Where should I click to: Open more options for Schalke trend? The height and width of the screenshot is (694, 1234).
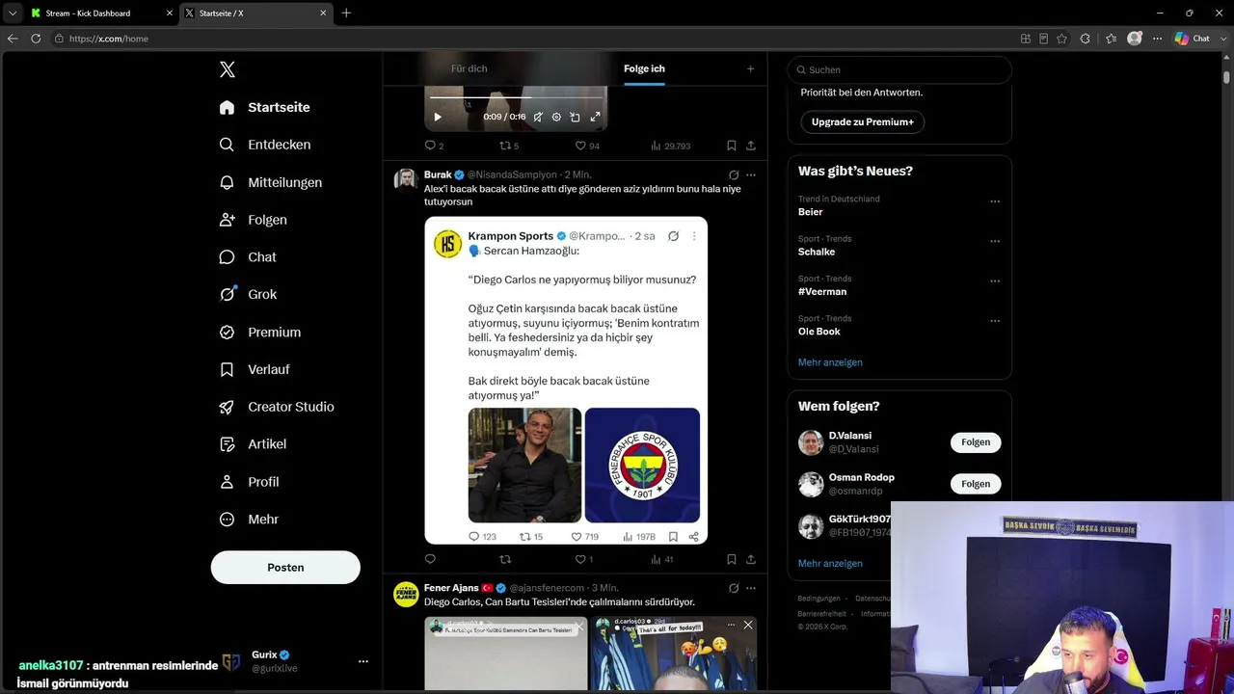[995, 242]
